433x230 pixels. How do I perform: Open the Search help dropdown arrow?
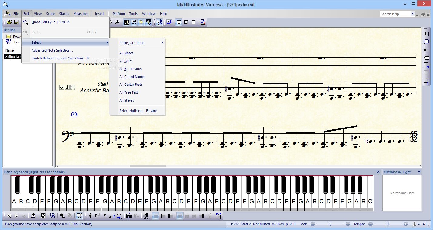pyautogui.click(x=413, y=14)
